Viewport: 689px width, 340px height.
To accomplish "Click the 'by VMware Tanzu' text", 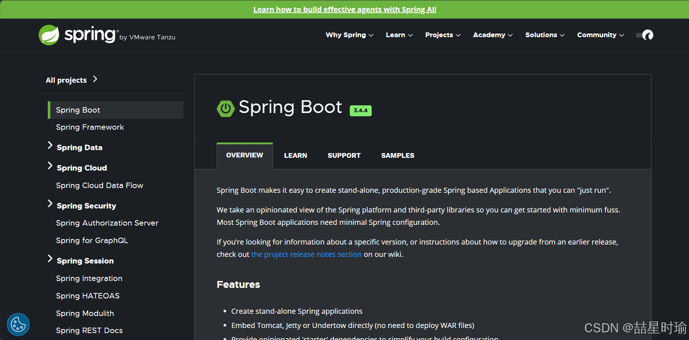I will [x=147, y=37].
